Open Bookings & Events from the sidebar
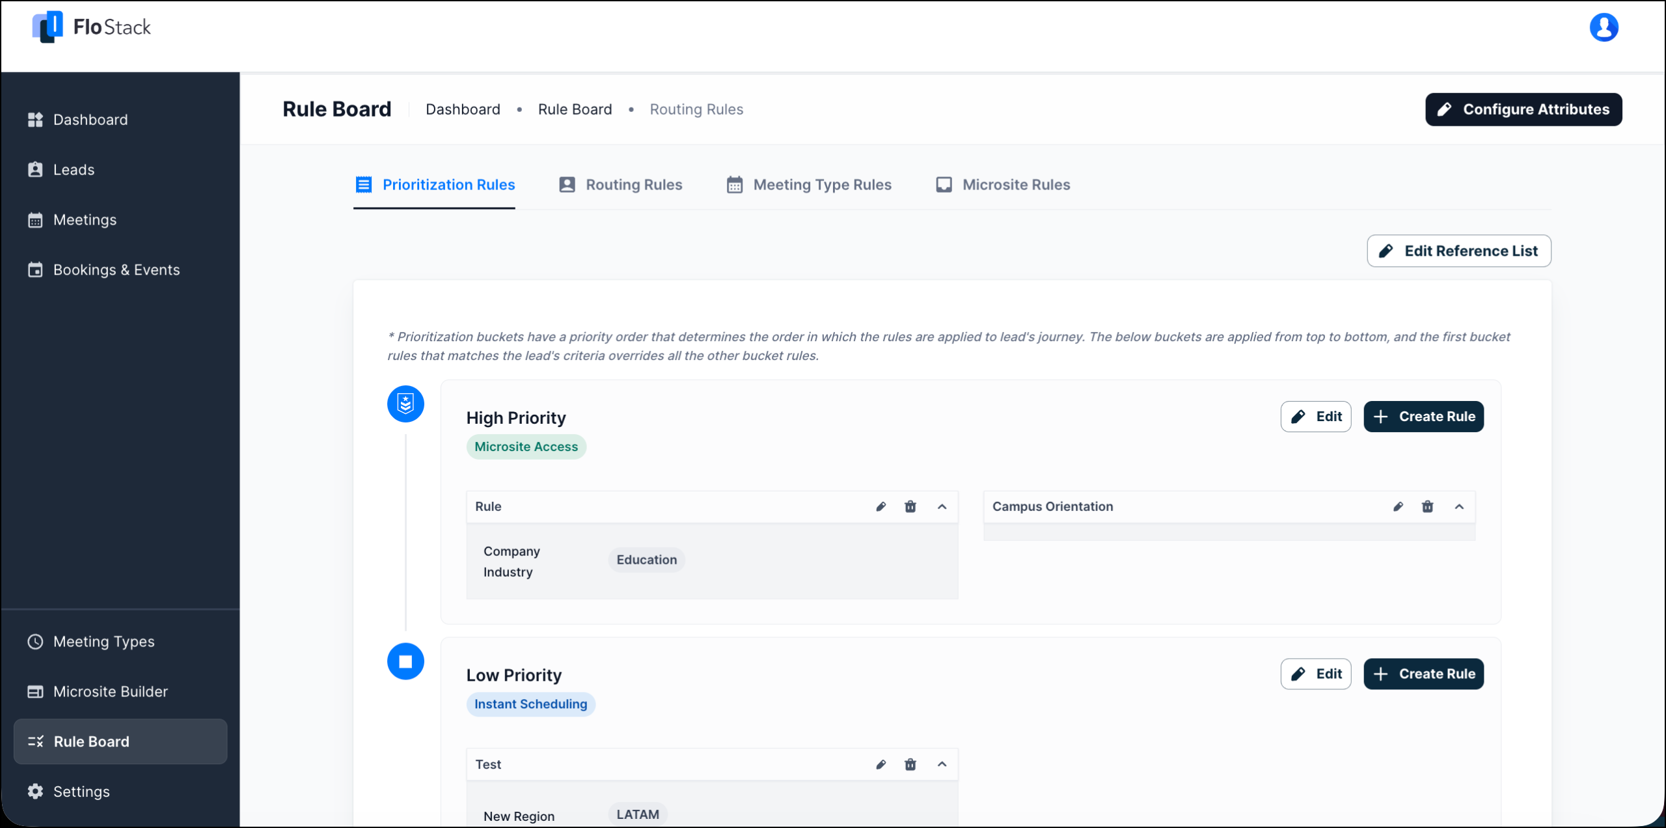Image resolution: width=1666 pixels, height=828 pixels. coord(120,269)
